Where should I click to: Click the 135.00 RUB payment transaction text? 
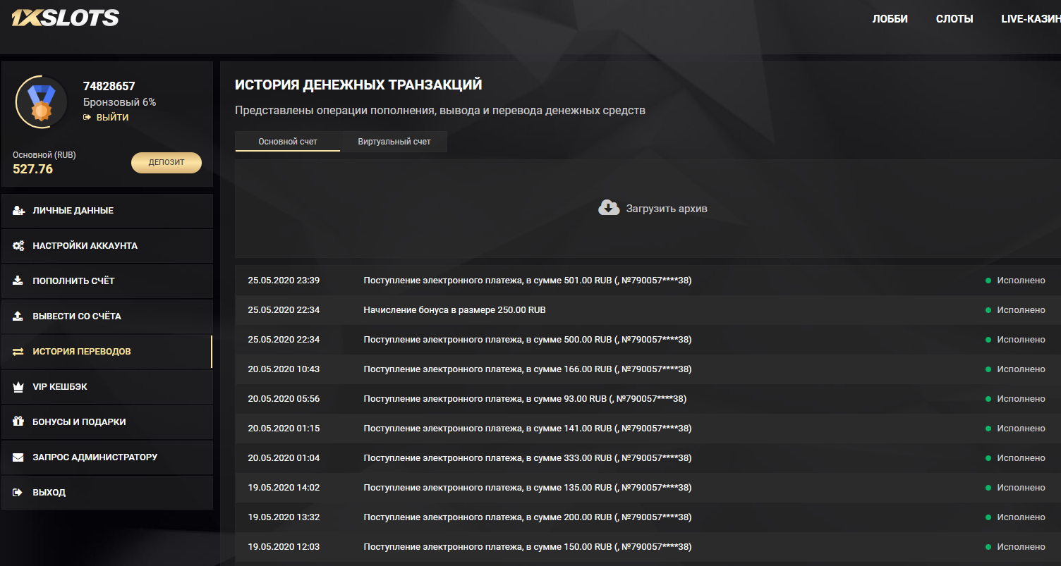tap(528, 488)
